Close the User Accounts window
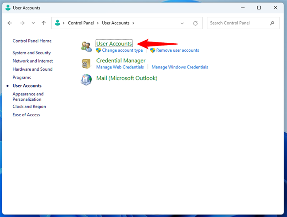The height and width of the screenshot is (217, 287). [x=275, y=8]
